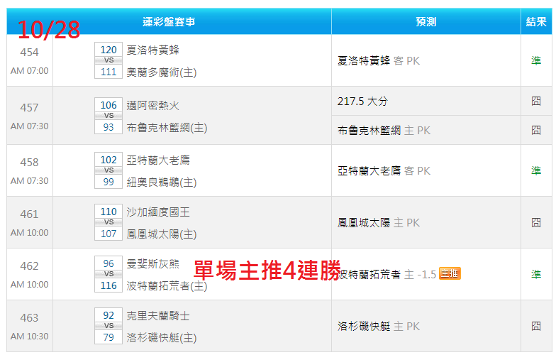The height and width of the screenshot is (355, 556).
Task: Click the score 116 for 波特蘭拓荒者
Action: click(x=109, y=285)
